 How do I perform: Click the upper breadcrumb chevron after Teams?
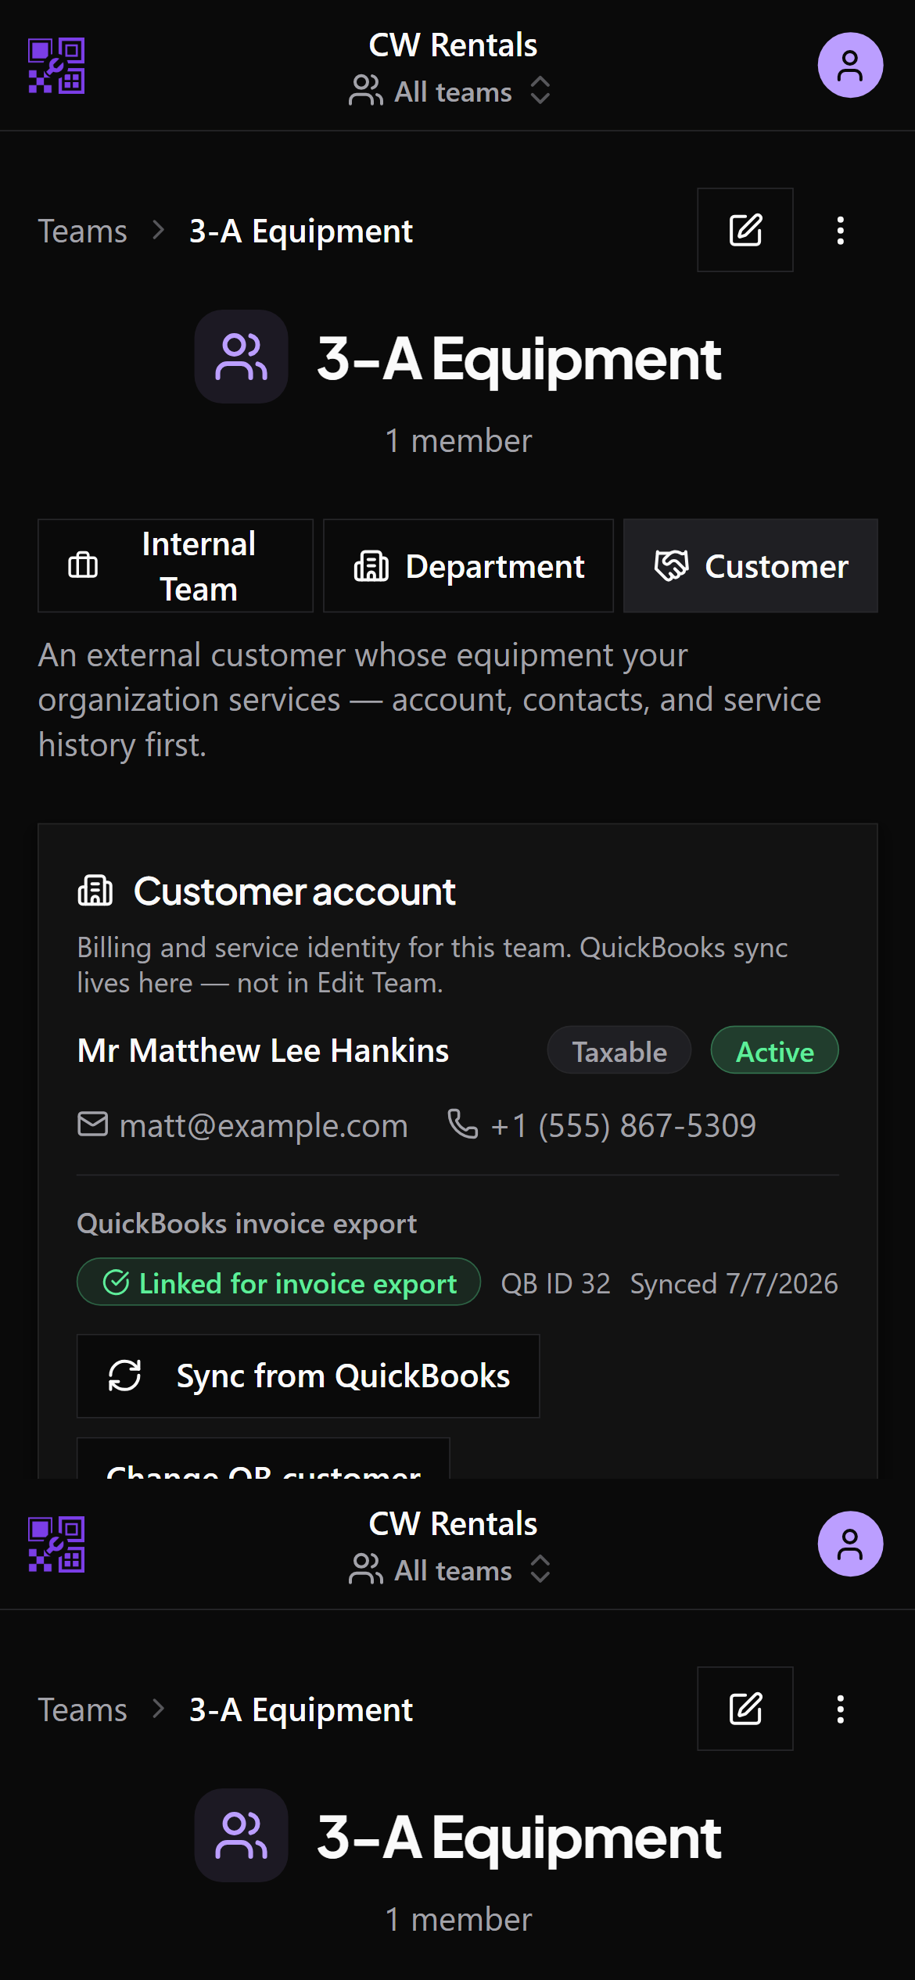tap(159, 231)
